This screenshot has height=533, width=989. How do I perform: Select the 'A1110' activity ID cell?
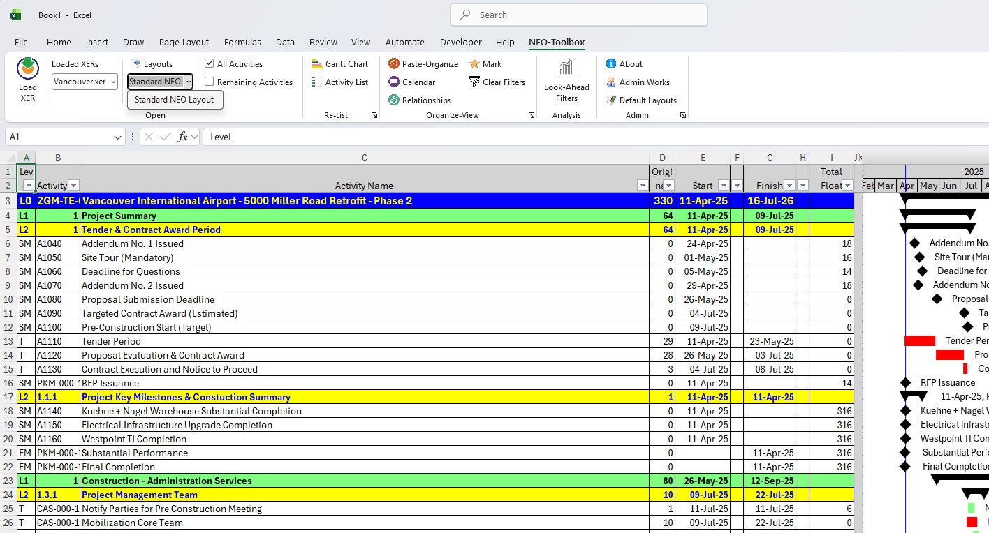57,341
